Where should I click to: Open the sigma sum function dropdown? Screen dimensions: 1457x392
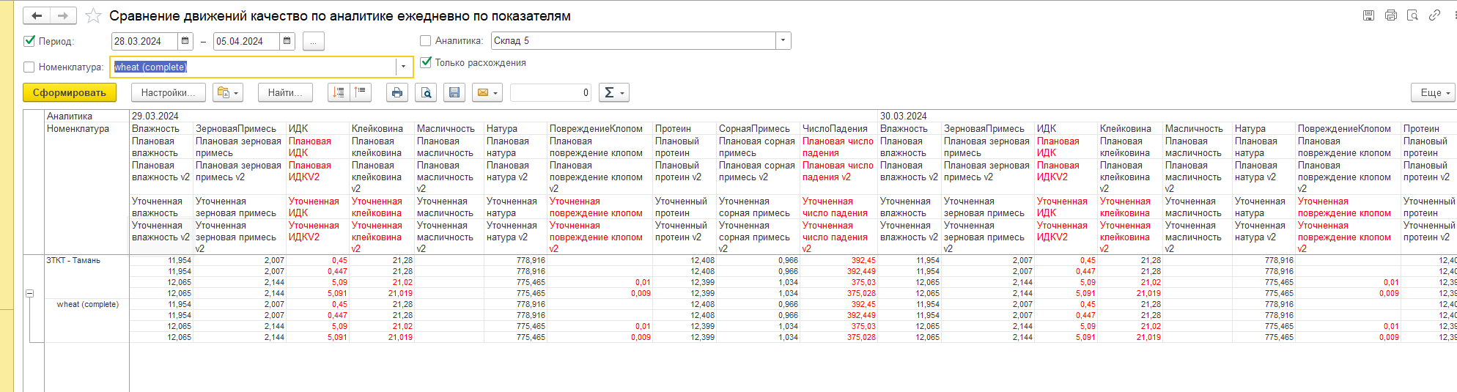(x=613, y=92)
